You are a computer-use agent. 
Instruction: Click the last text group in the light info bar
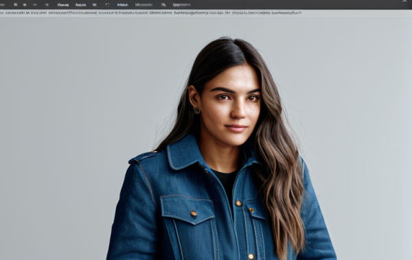286,12
